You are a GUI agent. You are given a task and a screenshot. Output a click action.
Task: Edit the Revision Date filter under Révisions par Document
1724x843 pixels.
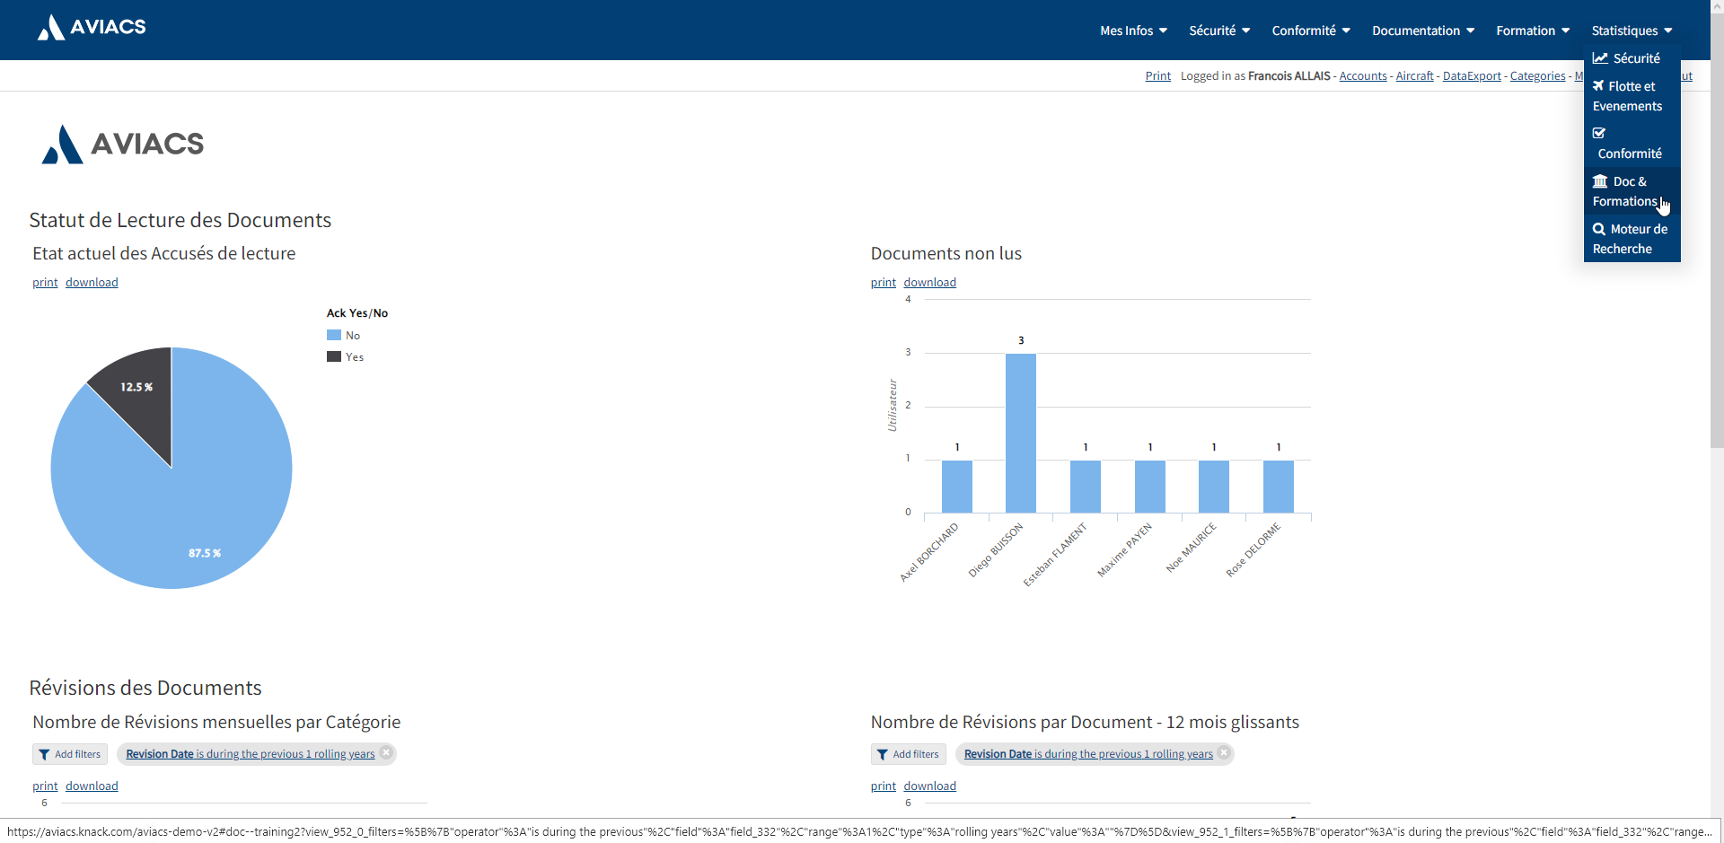(1088, 754)
